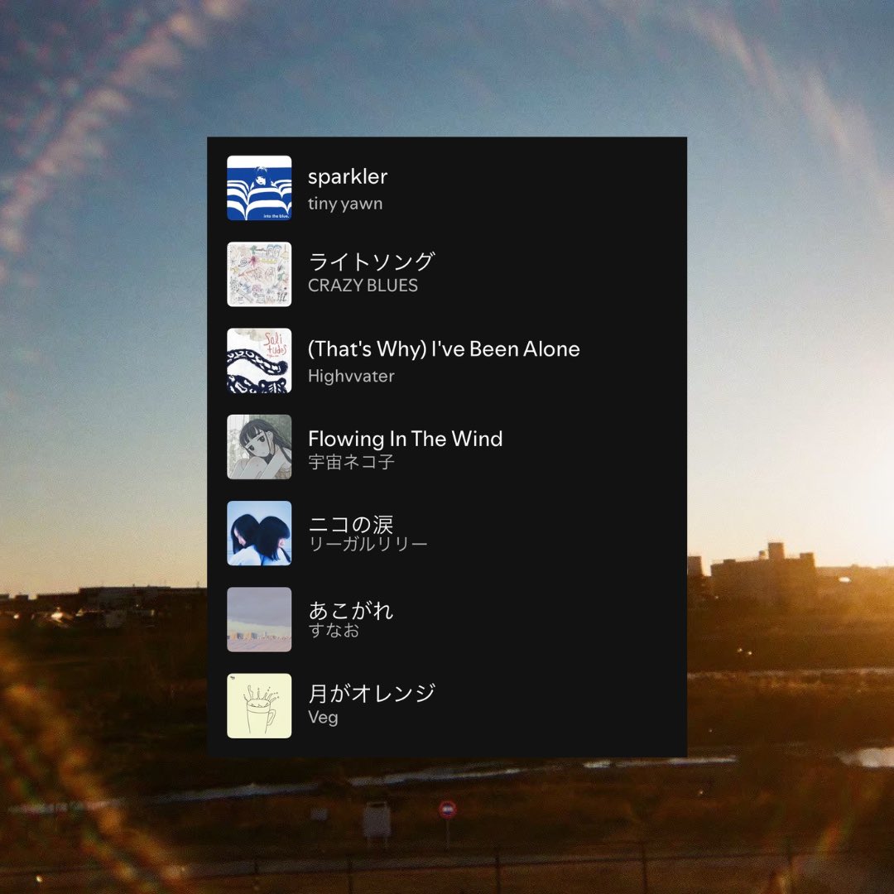Screen dimensions: 894x894
Task: Select the song ライトソング
Action: point(372,262)
